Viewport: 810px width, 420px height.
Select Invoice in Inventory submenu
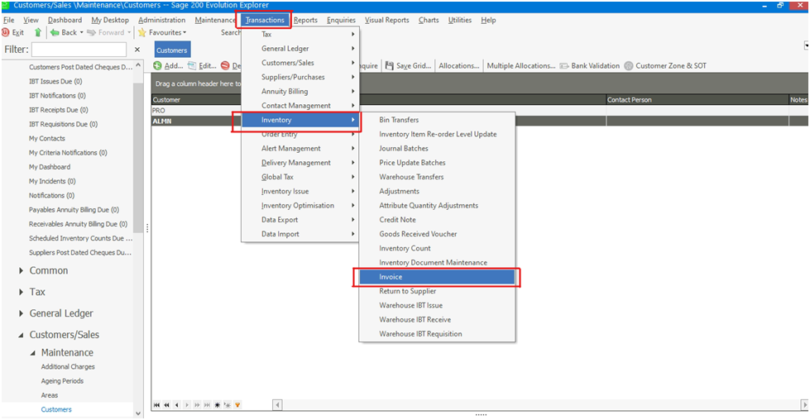click(x=437, y=277)
